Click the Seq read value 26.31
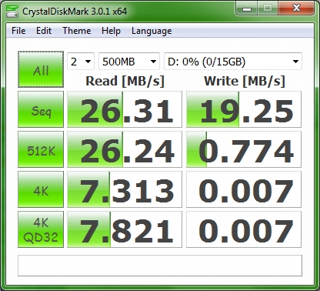 click(x=125, y=109)
